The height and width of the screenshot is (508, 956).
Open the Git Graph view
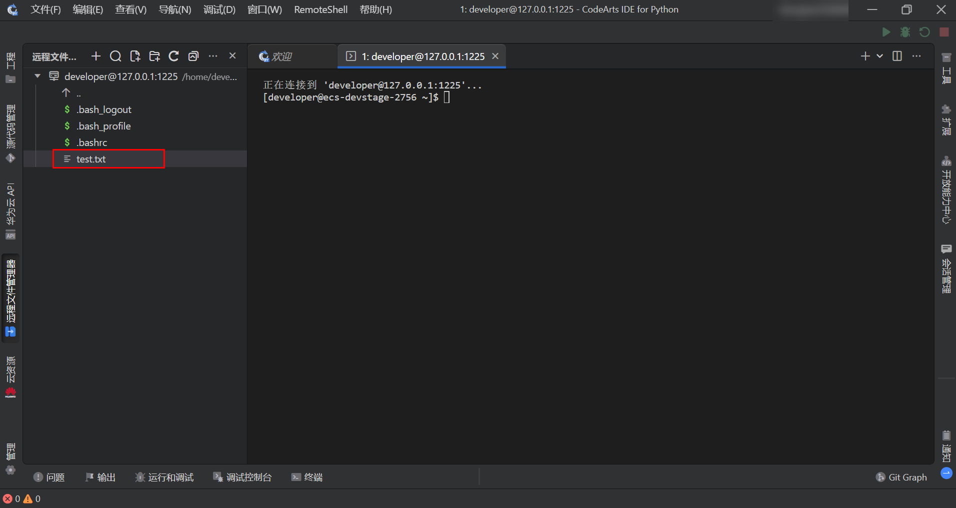tap(901, 477)
